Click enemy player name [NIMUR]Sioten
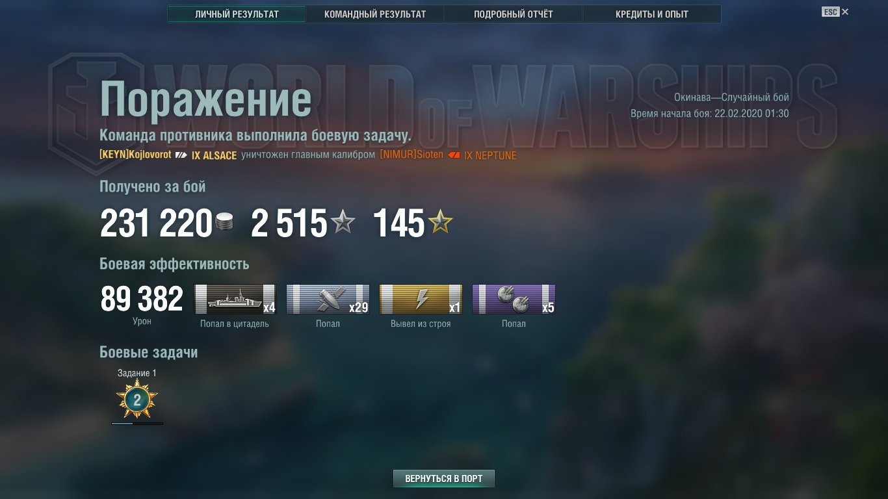 tap(411, 155)
